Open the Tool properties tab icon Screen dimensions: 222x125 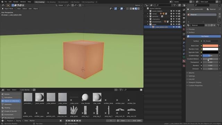[184, 10]
